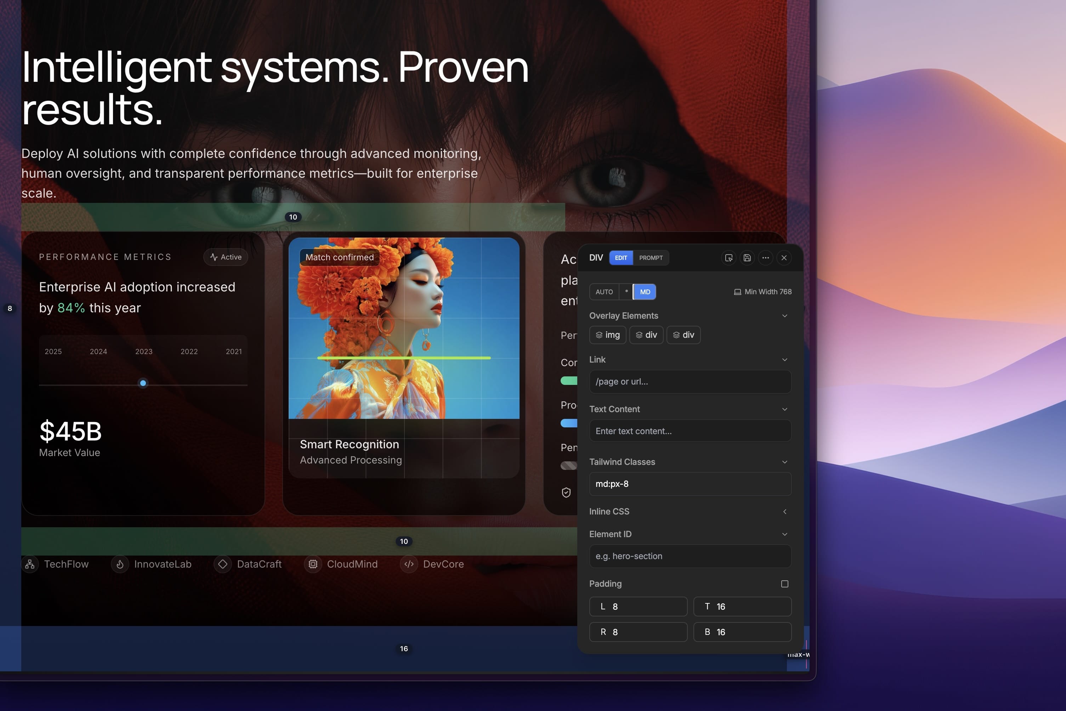Image resolution: width=1066 pixels, height=711 pixels.
Task: Collapse the Tailwind Classes section
Action: pyautogui.click(x=785, y=462)
